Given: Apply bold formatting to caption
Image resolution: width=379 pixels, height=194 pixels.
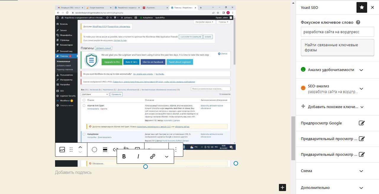Looking at the screenshot, I should coord(124,156).
